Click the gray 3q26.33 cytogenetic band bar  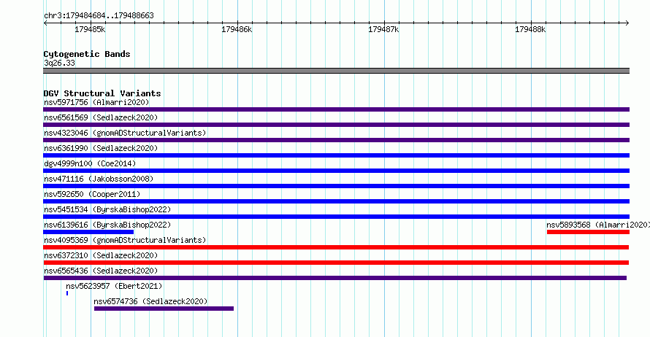pos(336,71)
